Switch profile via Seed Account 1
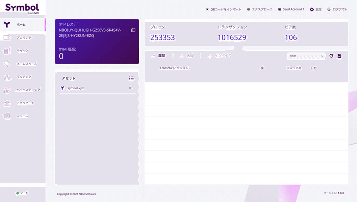The height and width of the screenshot is (202, 357). 291,9
